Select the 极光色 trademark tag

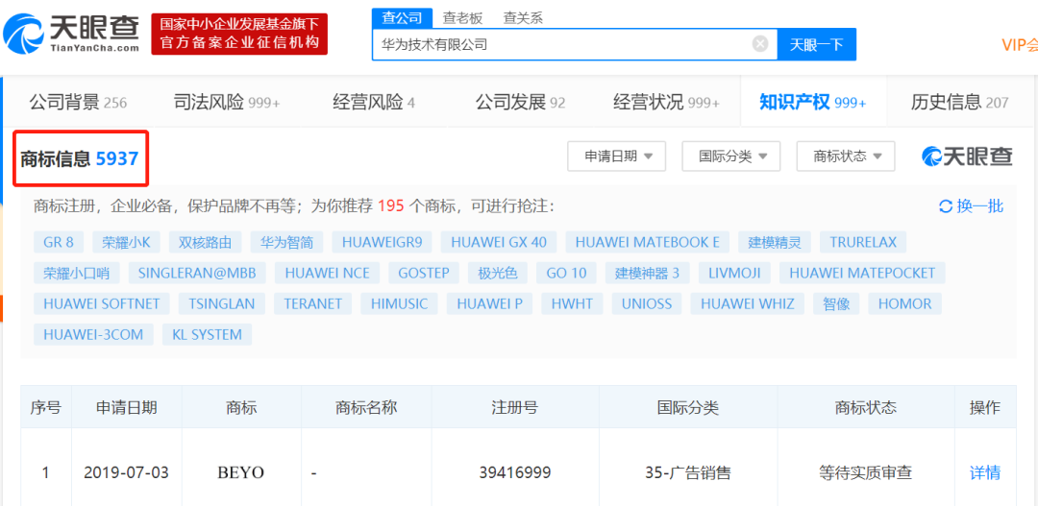(497, 273)
